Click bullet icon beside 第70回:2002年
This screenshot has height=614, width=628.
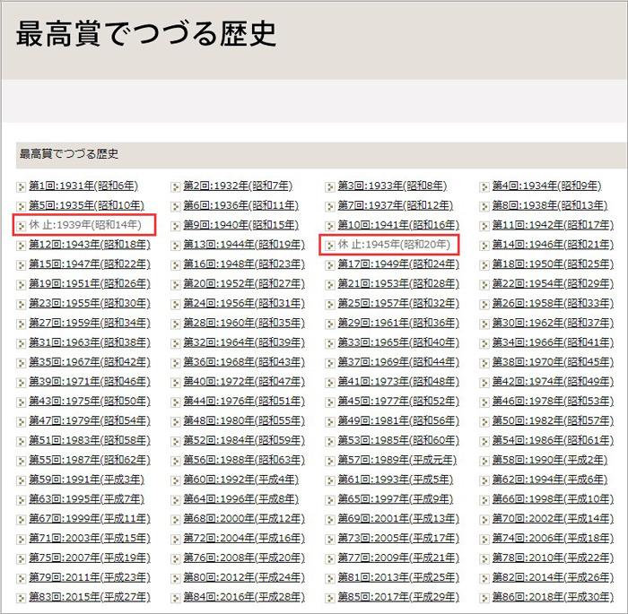coord(484,521)
